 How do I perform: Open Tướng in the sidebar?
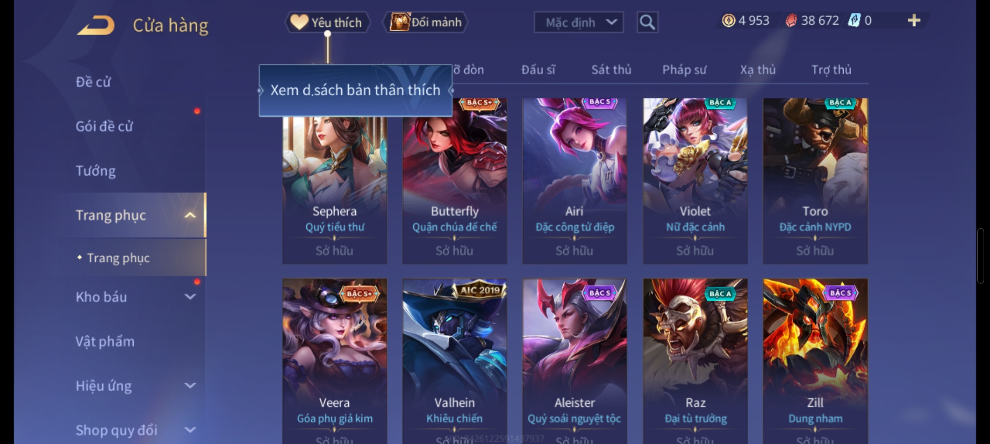pos(95,171)
